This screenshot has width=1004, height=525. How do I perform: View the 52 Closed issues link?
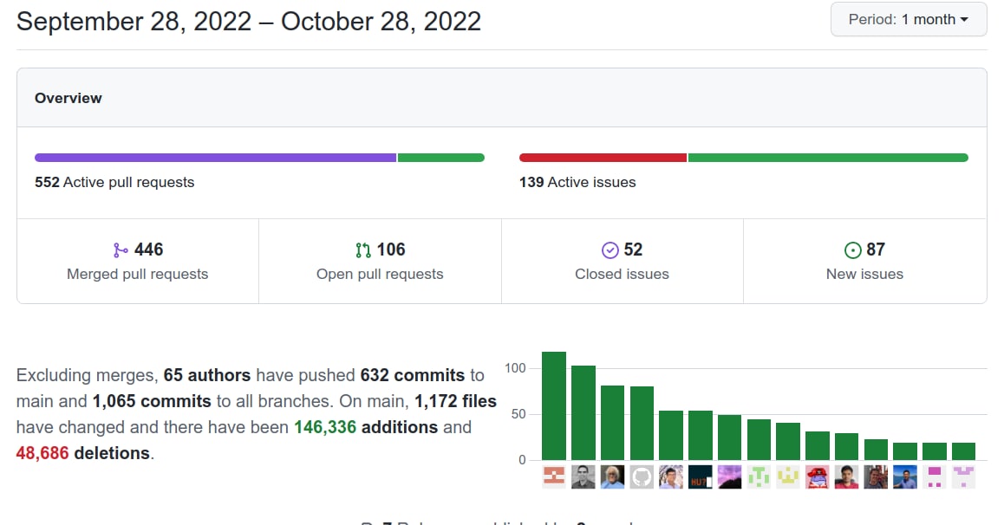[x=622, y=261]
